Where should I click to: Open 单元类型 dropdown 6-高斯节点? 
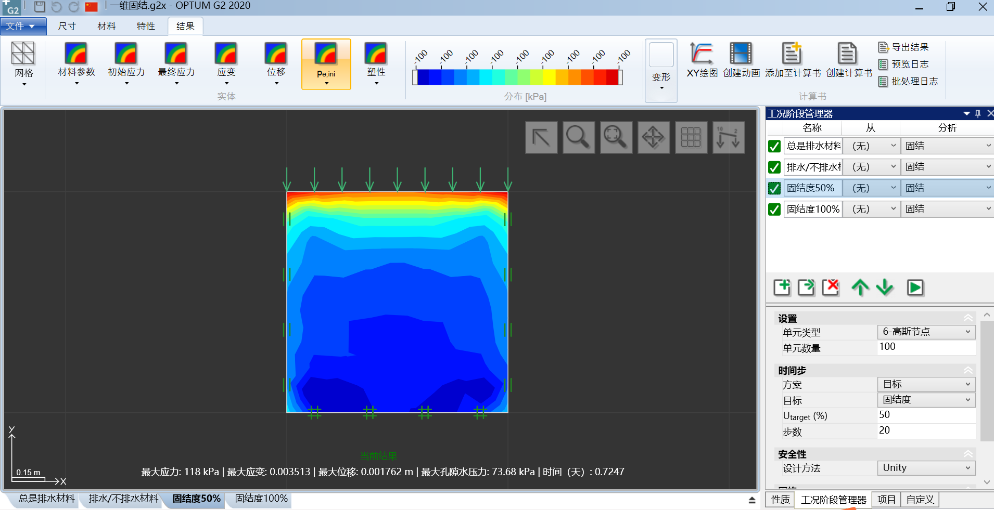(x=926, y=332)
